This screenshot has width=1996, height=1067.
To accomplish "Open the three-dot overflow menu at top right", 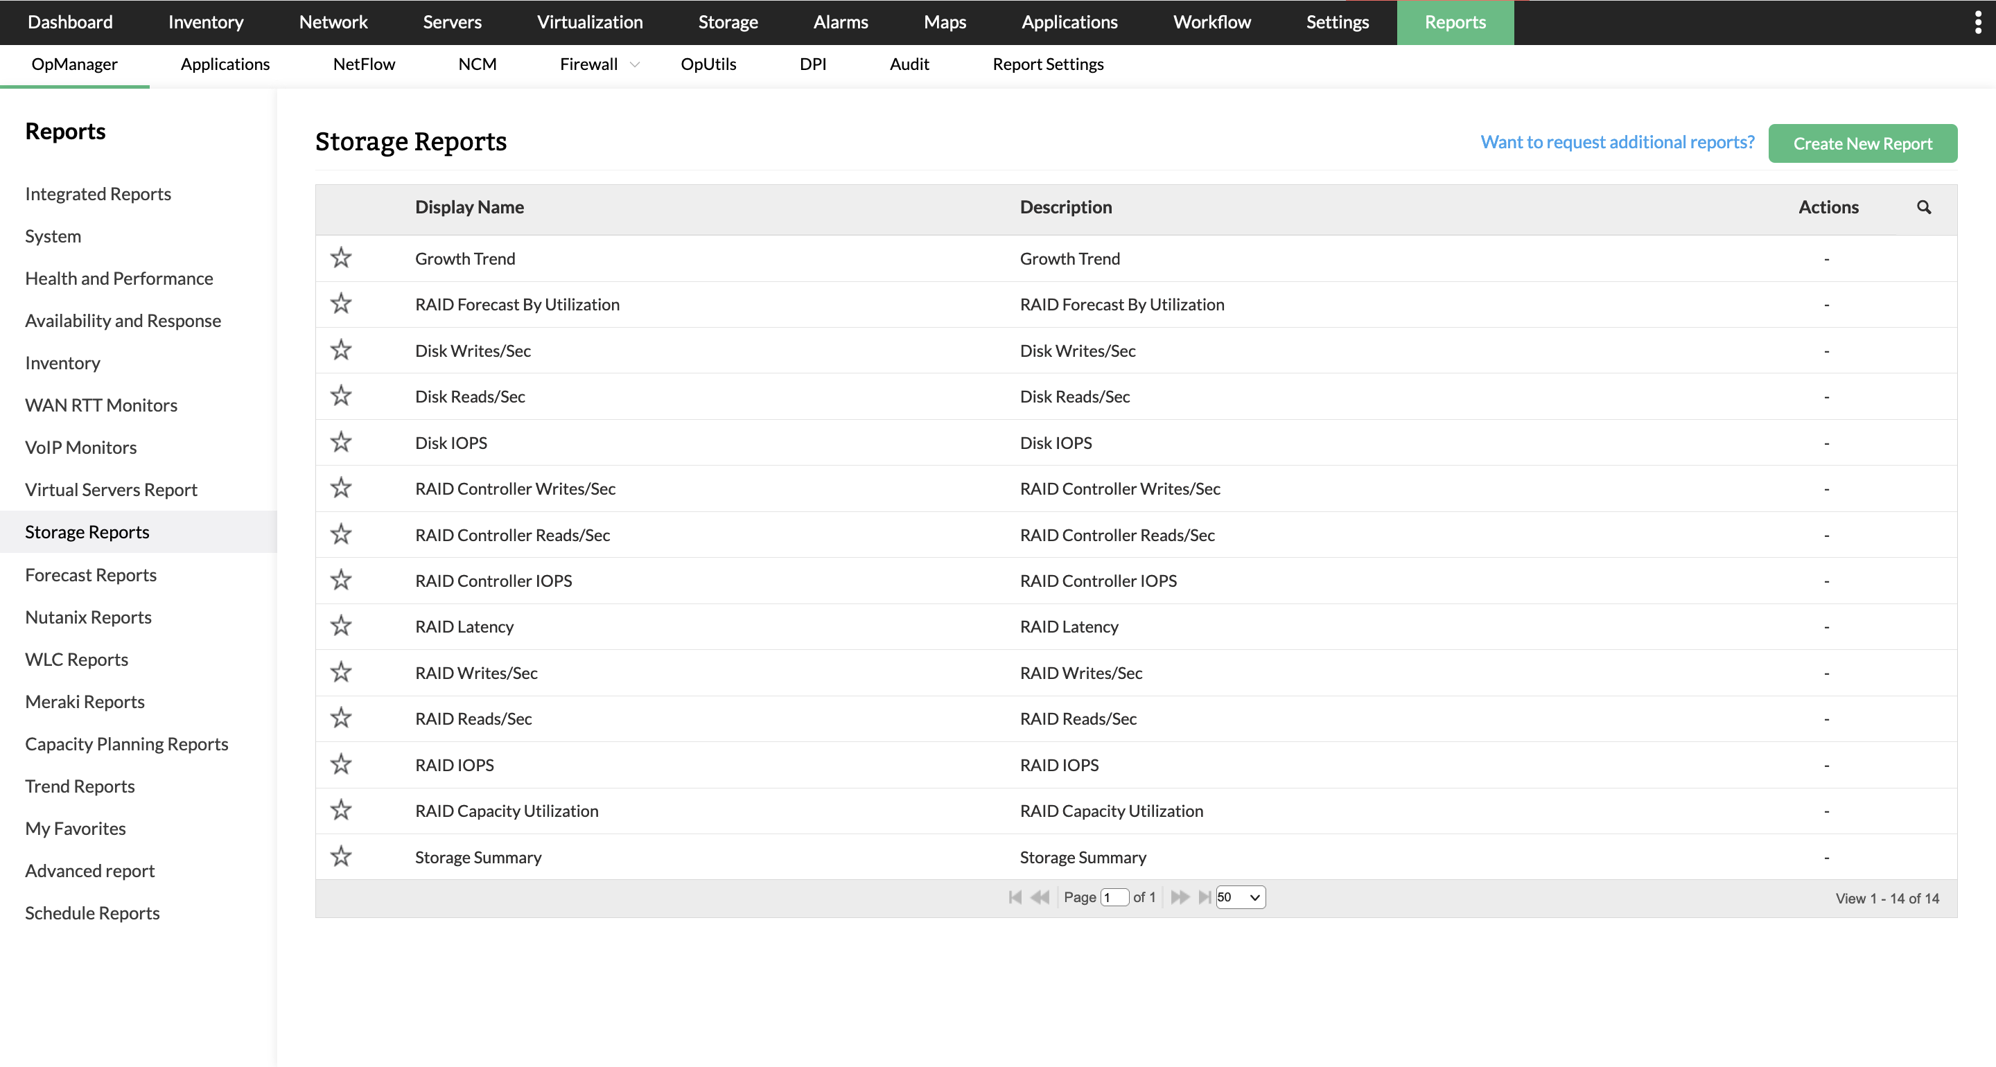I will click(x=1977, y=22).
